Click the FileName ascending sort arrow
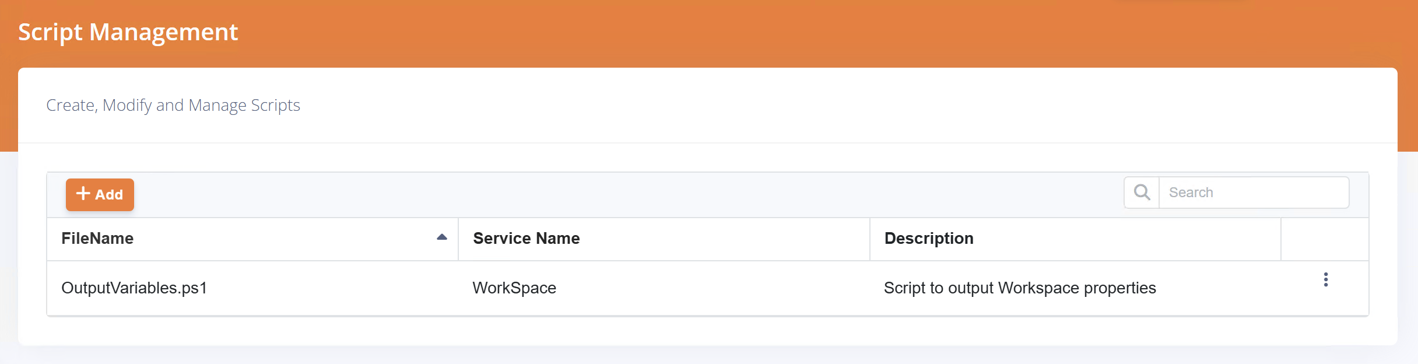 442,237
